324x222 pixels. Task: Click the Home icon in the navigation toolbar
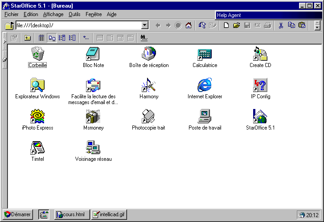click(x=188, y=25)
